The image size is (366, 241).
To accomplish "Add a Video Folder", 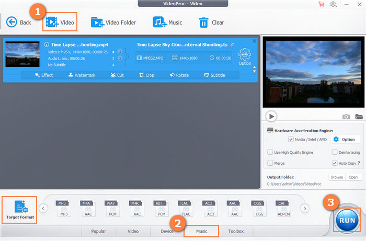I will (113, 22).
